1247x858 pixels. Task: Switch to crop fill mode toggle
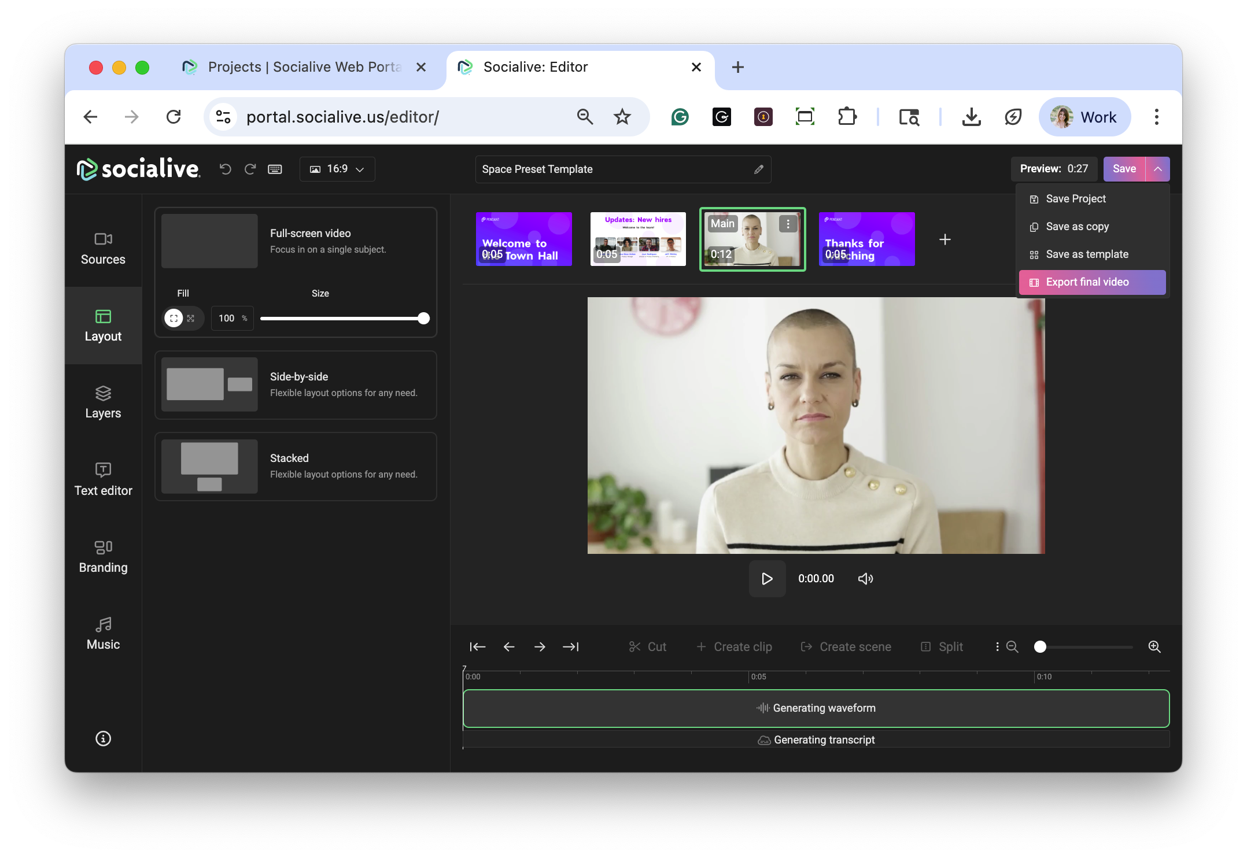click(x=191, y=318)
